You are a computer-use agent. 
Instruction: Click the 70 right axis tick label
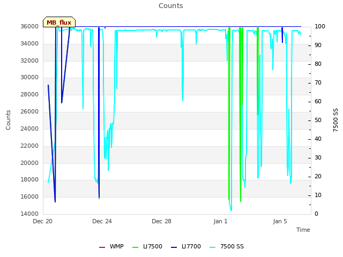[318, 83]
